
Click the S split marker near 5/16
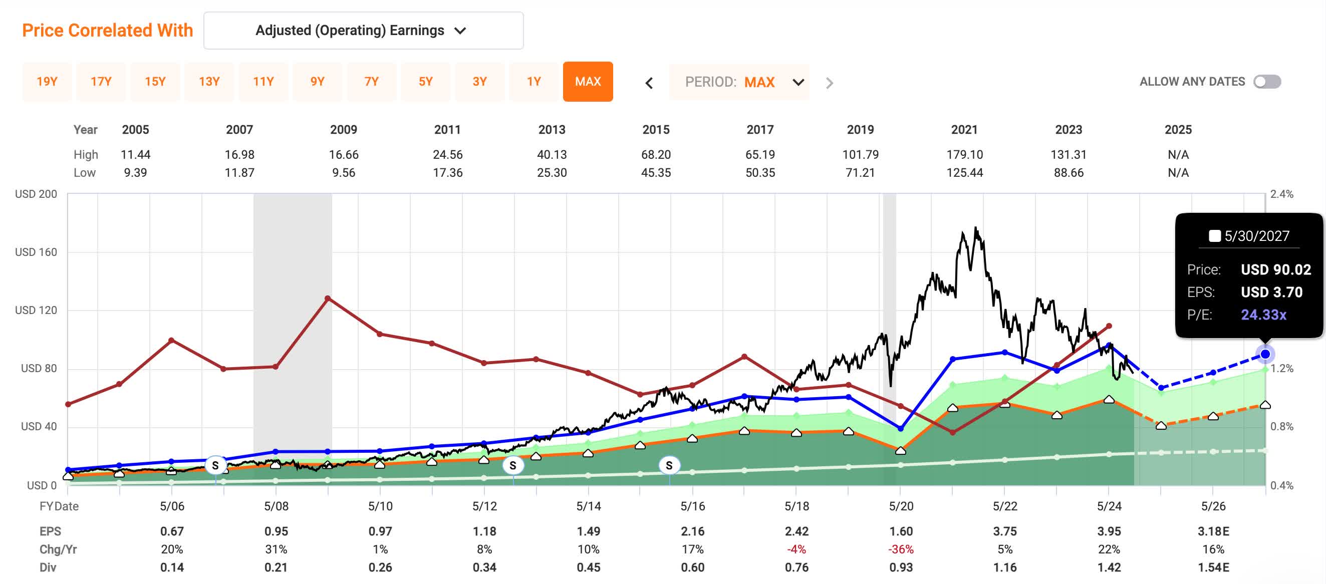pyautogui.click(x=670, y=465)
